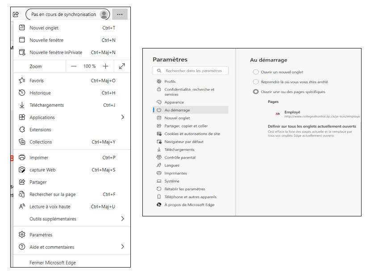Expand the Applications submenu arrow
The width and height of the screenshot is (370, 272).
coord(123,118)
